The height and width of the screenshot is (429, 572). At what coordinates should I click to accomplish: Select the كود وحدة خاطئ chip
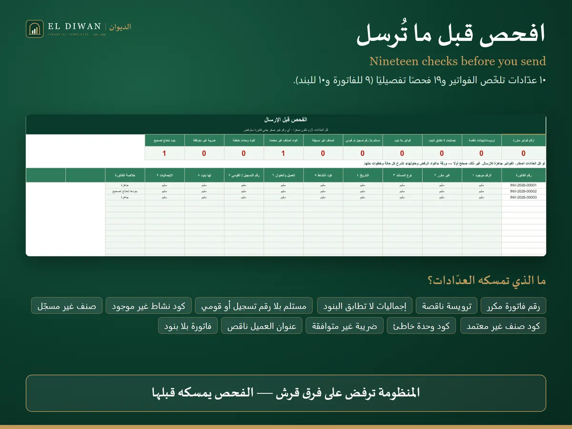tap(422, 326)
